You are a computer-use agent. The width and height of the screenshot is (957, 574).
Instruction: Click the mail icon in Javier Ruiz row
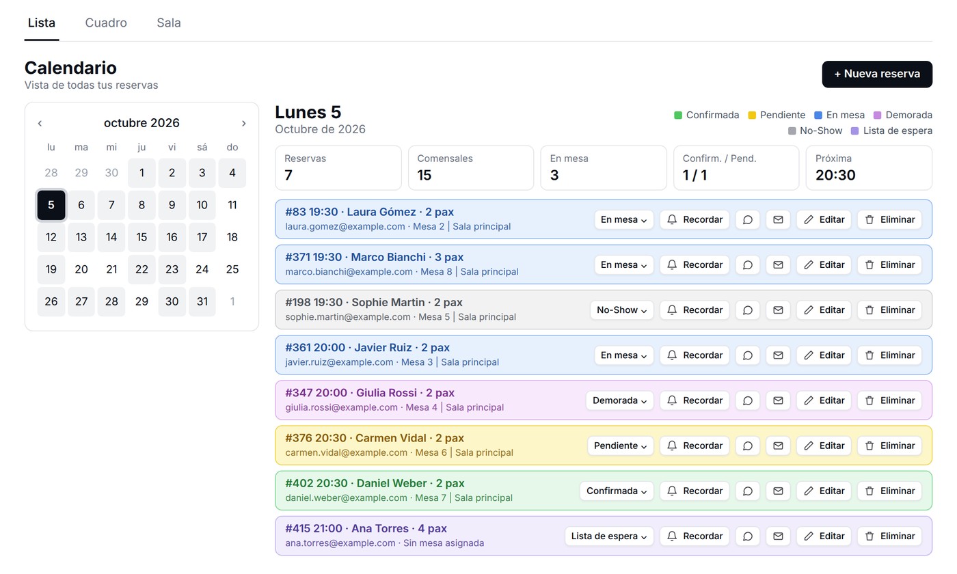(778, 355)
